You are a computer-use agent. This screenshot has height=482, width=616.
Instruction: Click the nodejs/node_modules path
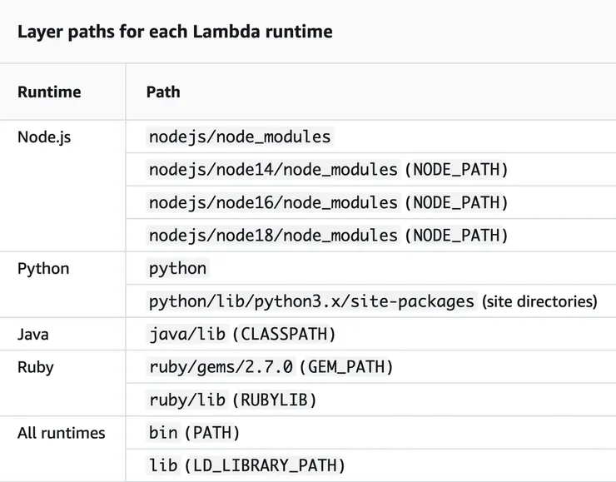pos(240,137)
